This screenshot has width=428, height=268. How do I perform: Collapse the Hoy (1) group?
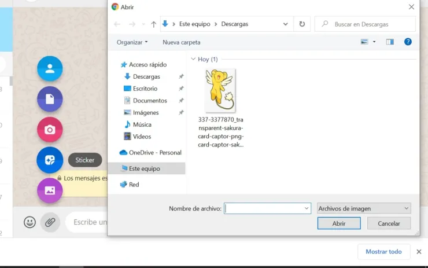(193, 59)
